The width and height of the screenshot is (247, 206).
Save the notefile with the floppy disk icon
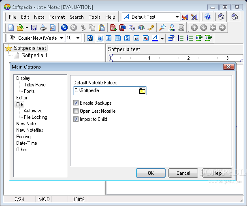pos(34,28)
